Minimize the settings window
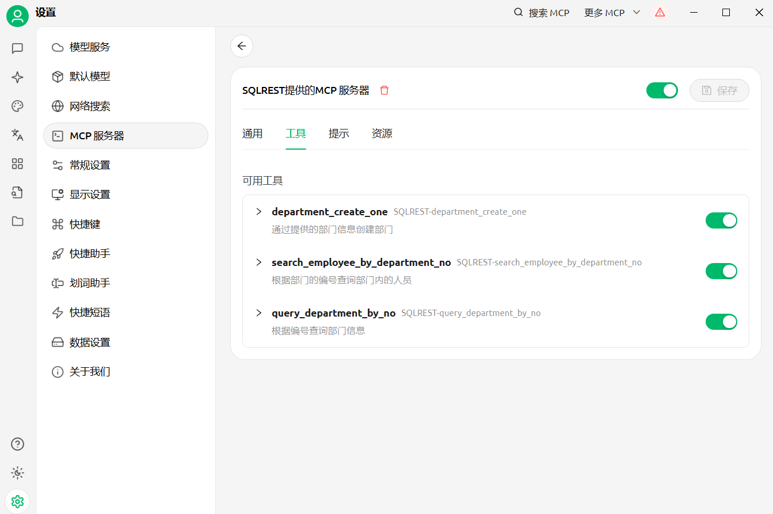 point(693,12)
